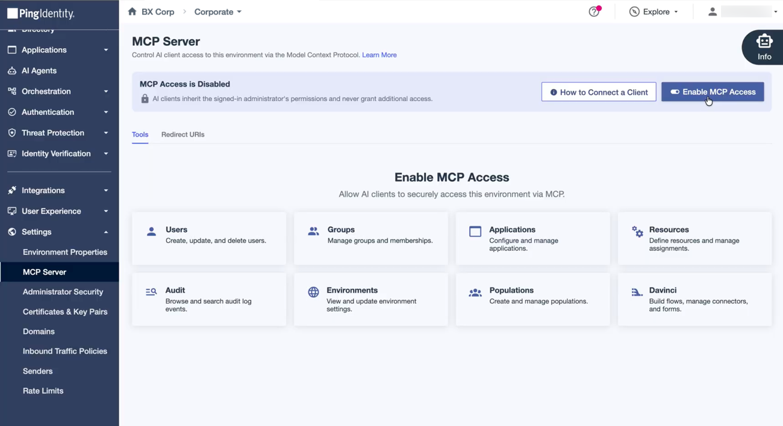Expand the Orchestration menu arrow
Image resolution: width=783 pixels, height=426 pixels.
(106, 91)
